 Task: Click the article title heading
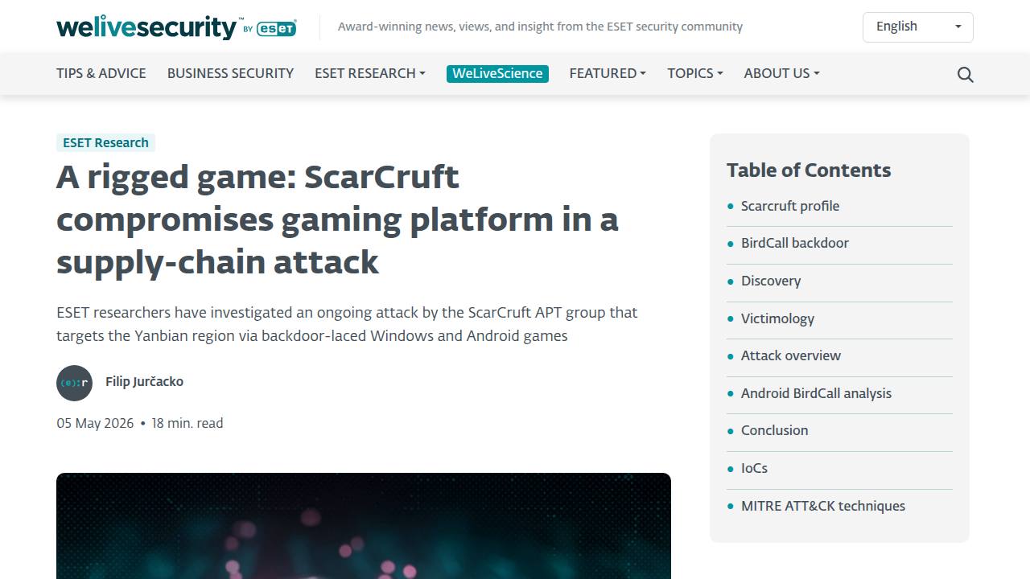pyautogui.click(x=337, y=220)
